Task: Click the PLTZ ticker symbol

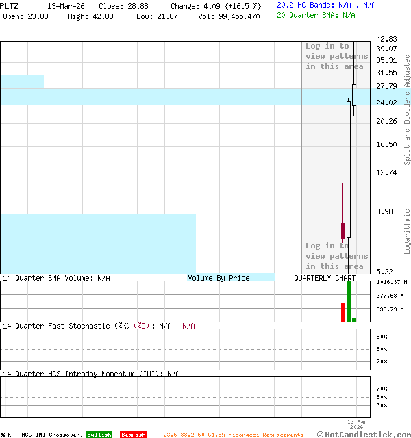Action: click(10, 5)
